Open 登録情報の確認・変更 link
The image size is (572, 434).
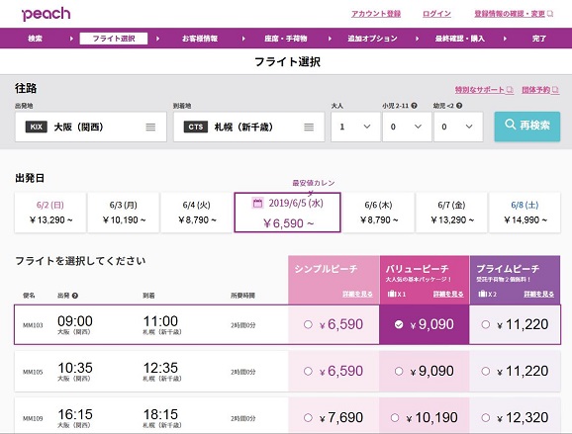(510, 14)
